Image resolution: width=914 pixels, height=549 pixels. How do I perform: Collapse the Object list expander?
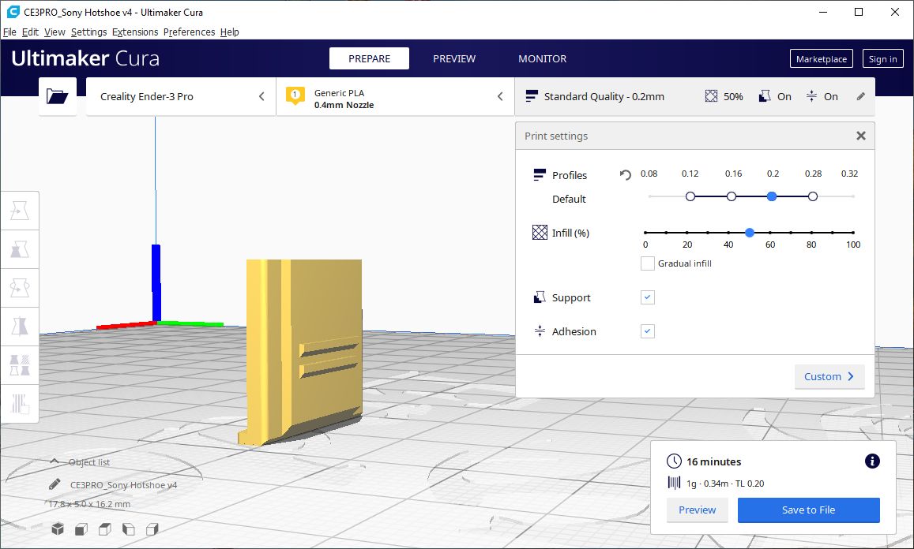click(x=55, y=461)
